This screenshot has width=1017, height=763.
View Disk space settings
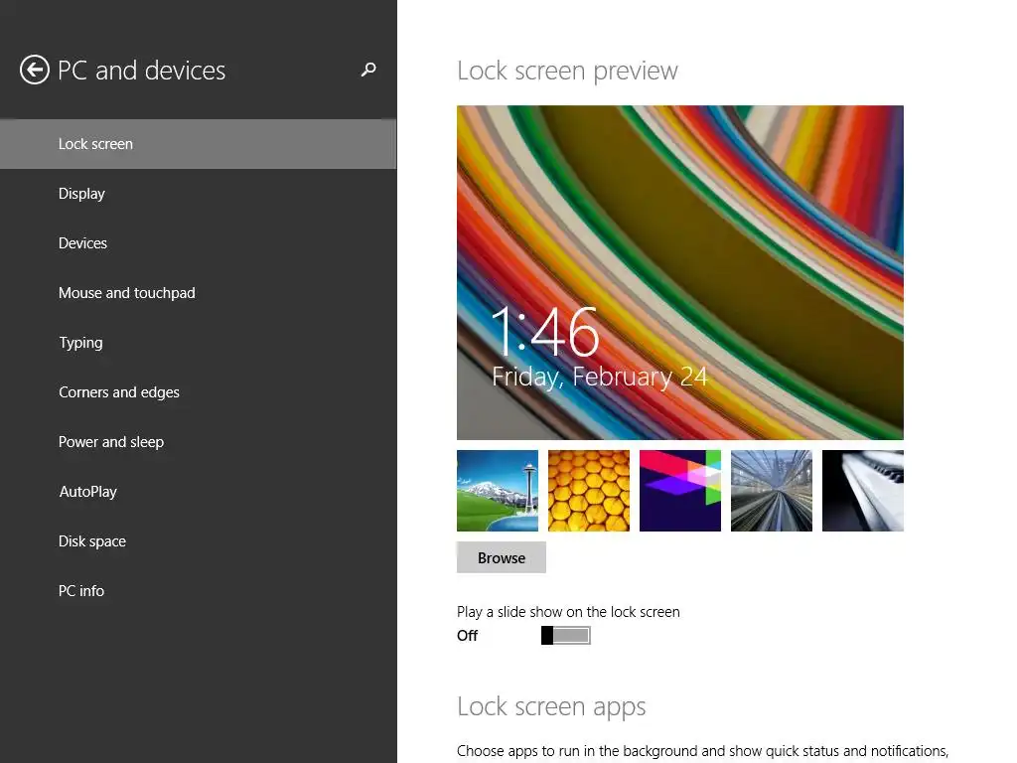coord(92,541)
